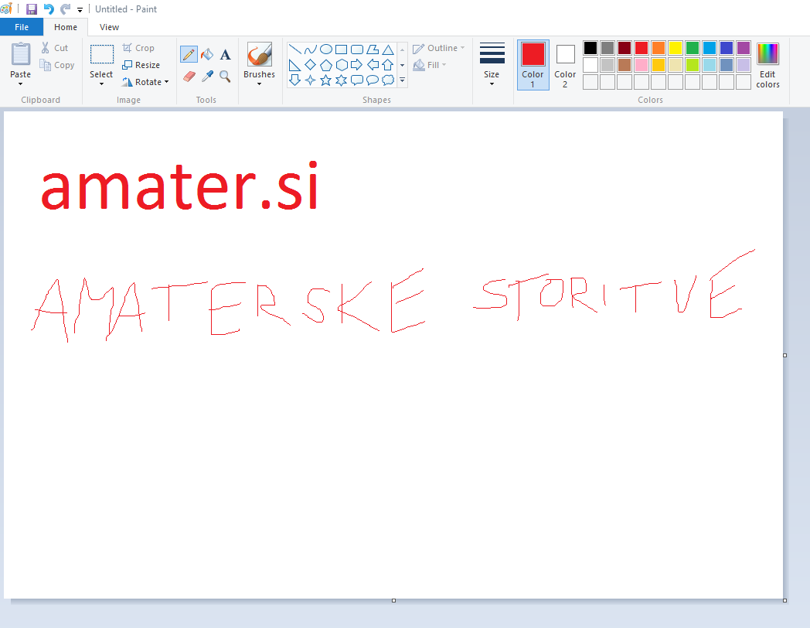The width and height of the screenshot is (810, 628).
Task: Pick the black color swatch
Action: click(x=590, y=48)
